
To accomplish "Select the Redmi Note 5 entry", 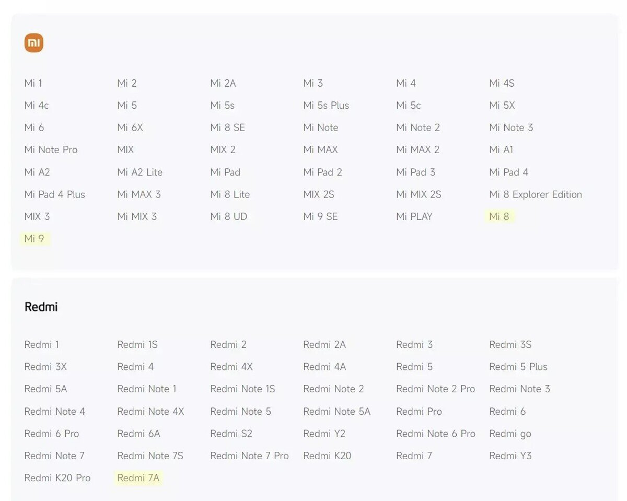I will click(241, 412).
